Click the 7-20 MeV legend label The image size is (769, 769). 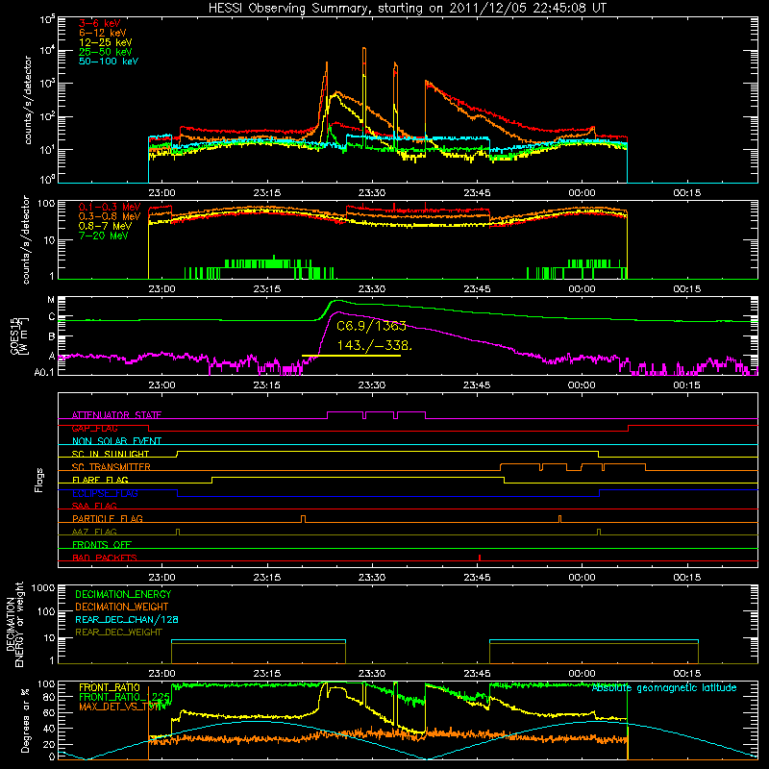click(x=103, y=236)
